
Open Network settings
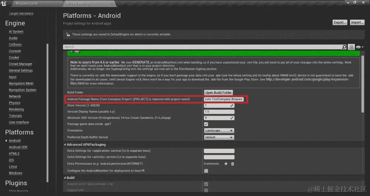pos(15,96)
